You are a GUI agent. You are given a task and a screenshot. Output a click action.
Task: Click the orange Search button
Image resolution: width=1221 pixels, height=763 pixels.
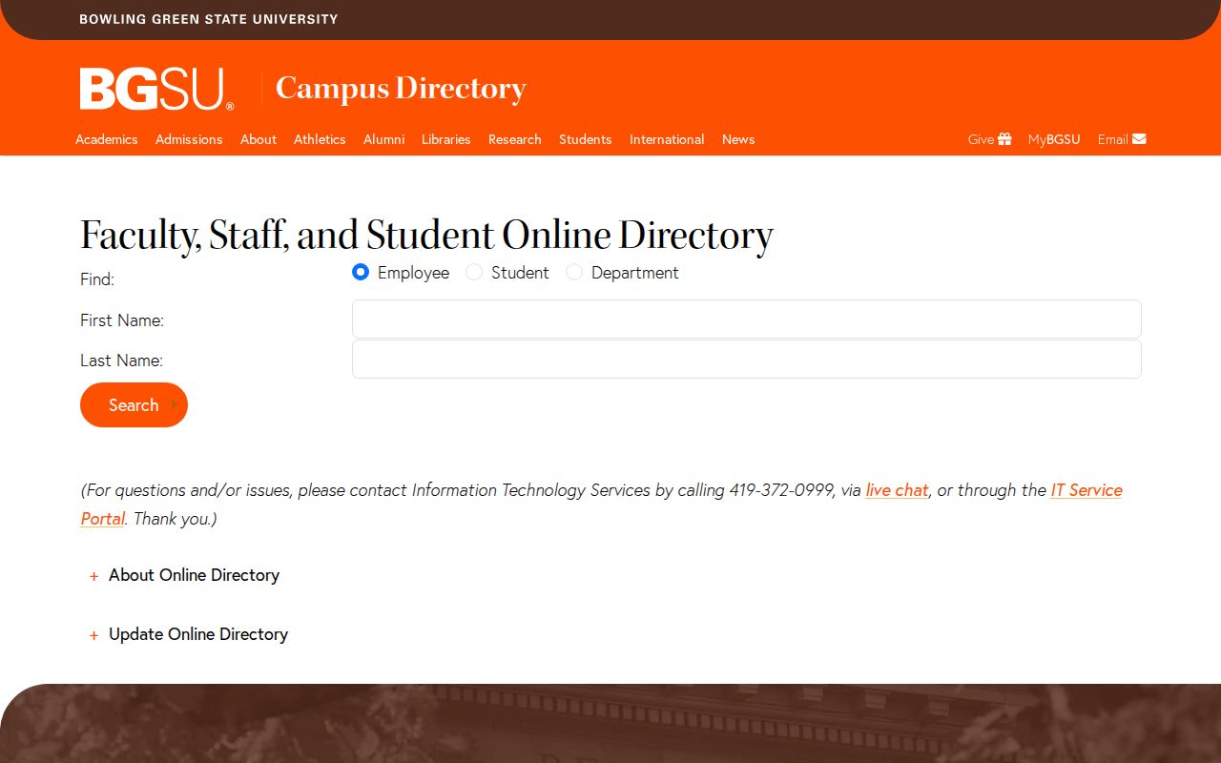click(134, 405)
